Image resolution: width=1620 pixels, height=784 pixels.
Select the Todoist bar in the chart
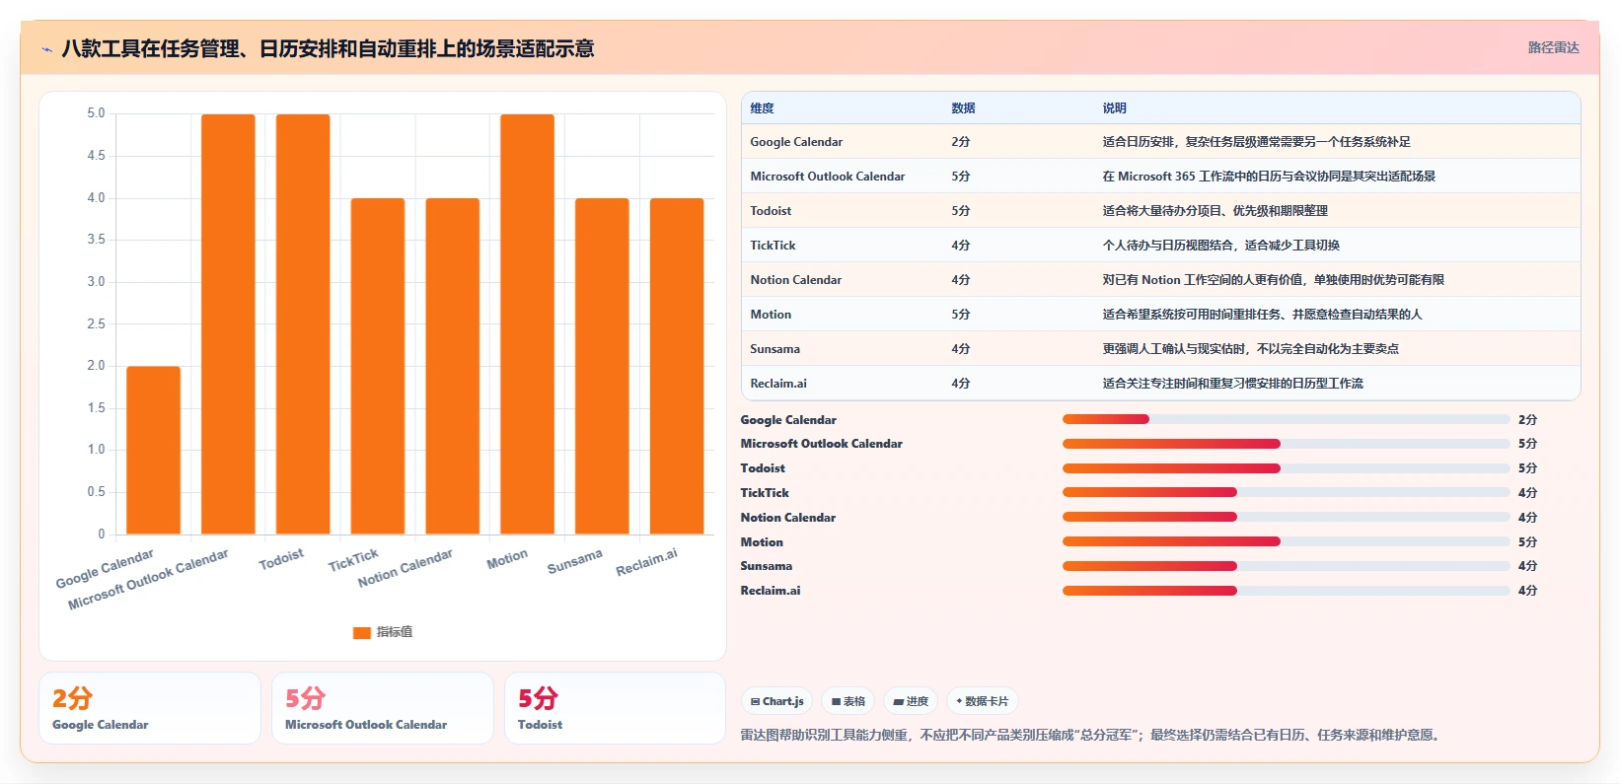point(303,324)
